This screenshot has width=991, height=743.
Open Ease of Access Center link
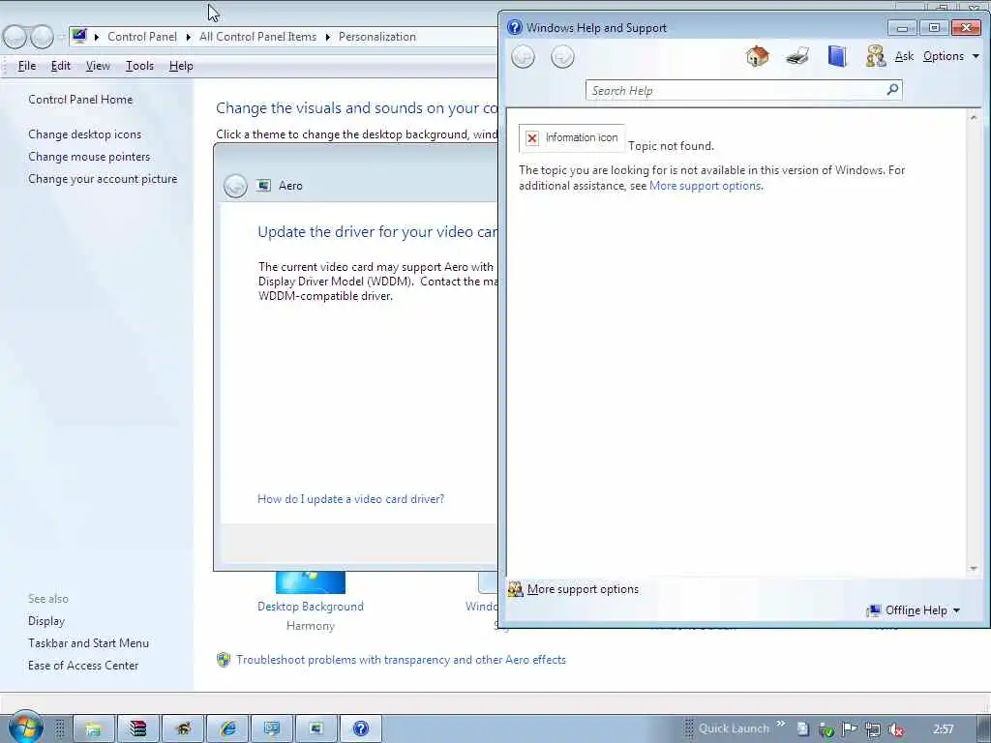pos(83,666)
